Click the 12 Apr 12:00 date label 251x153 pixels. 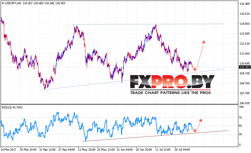click(x=47, y=150)
